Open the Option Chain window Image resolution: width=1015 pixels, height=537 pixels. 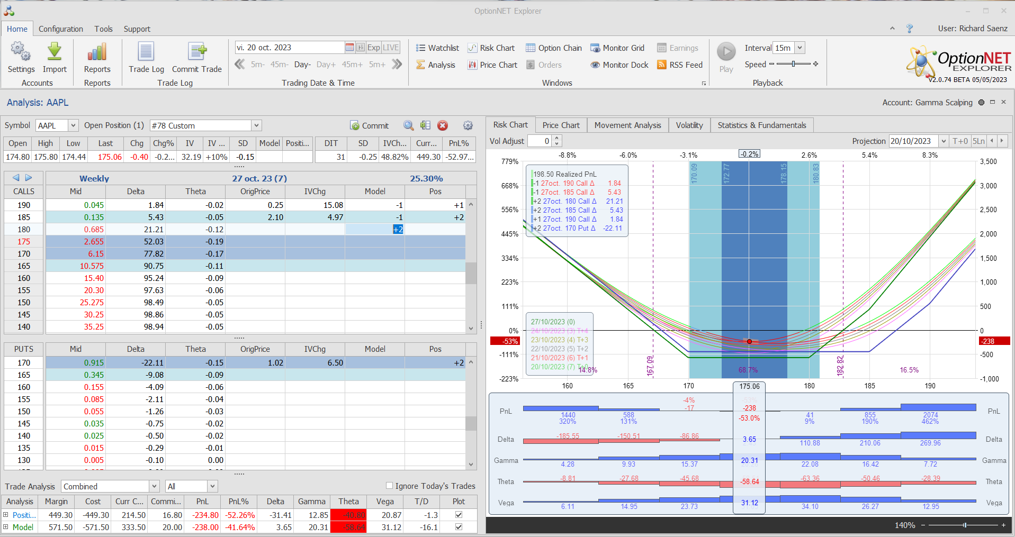[x=554, y=48]
